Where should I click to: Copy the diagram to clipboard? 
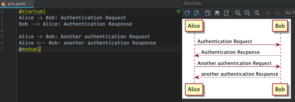coord(208,13)
